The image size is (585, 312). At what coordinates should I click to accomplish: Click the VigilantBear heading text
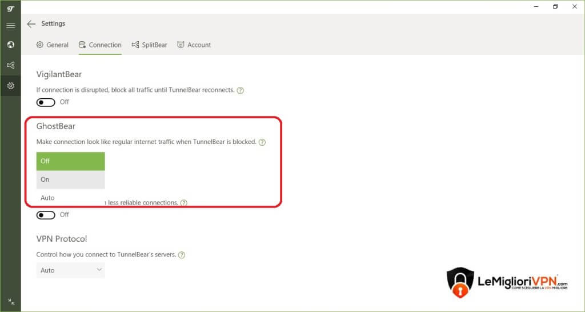tap(59, 74)
